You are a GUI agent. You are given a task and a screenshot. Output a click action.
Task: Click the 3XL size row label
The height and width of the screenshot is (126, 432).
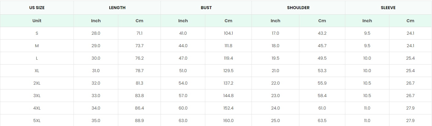point(37,96)
